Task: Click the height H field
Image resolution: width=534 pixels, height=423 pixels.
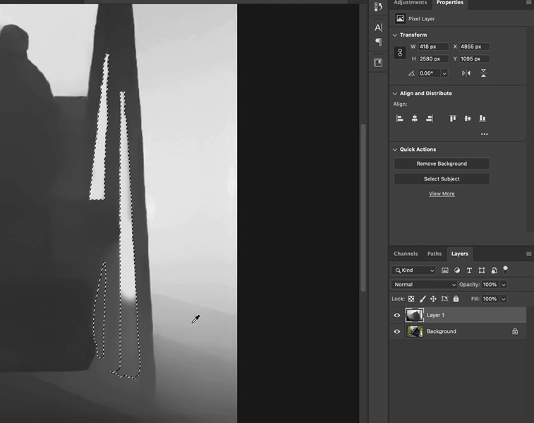Action: [x=433, y=59]
